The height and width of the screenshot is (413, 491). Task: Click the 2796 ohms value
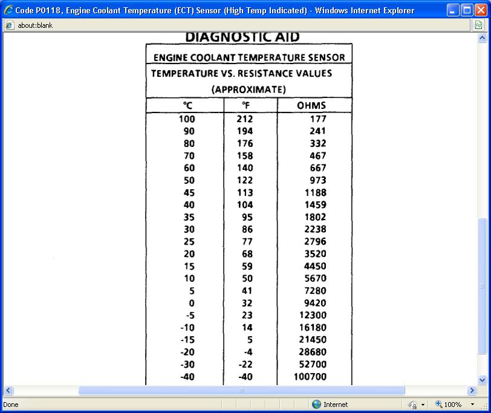315,242
